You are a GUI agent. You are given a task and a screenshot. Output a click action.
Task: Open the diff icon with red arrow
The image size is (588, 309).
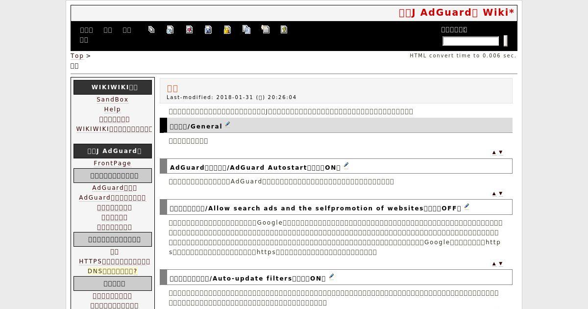tap(189, 29)
